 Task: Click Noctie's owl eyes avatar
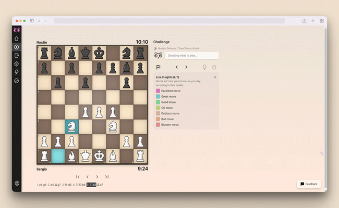tap(158, 56)
